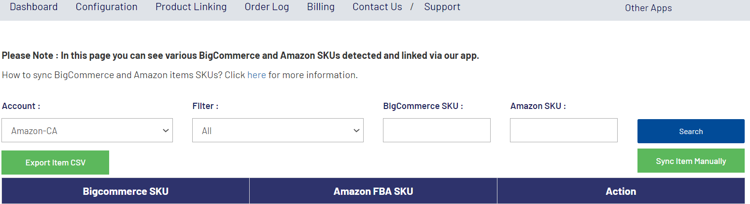
Task: Navigate to the Billing page
Action: 321,7
